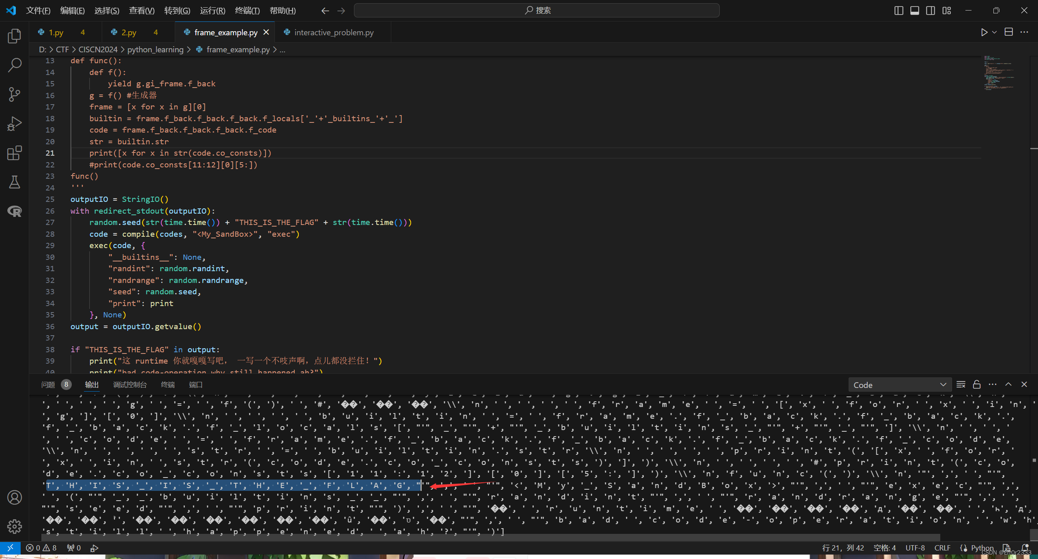Open the Explorer view in the activity bar
The image size is (1038, 559).
(x=15, y=36)
